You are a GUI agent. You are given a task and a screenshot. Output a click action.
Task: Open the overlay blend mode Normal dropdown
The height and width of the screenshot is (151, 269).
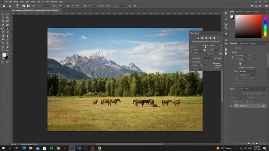click(197, 69)
